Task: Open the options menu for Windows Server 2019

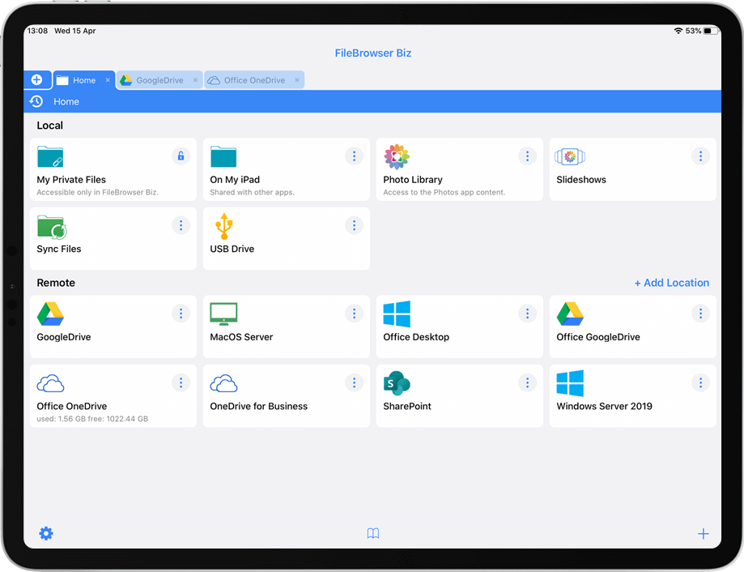Action: point(700,382)
